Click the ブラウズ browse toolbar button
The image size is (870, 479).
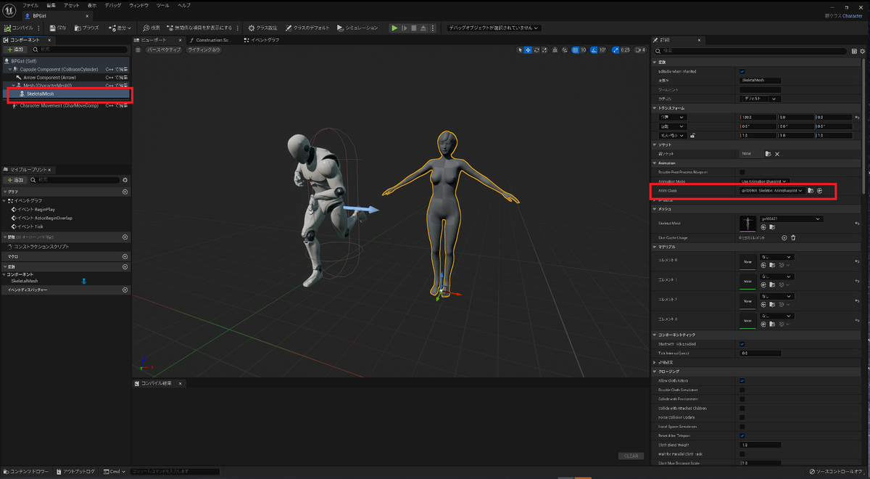point(86,28)
